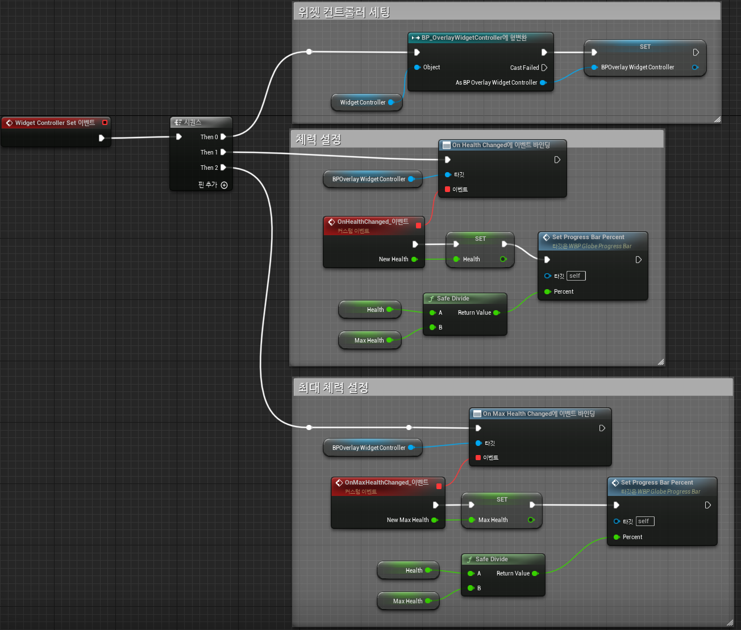The height and width of the screenshot is (630, 741).
Task: Select the 타깃 pin on On Max Health Changed binding
Action: [478, 443]
